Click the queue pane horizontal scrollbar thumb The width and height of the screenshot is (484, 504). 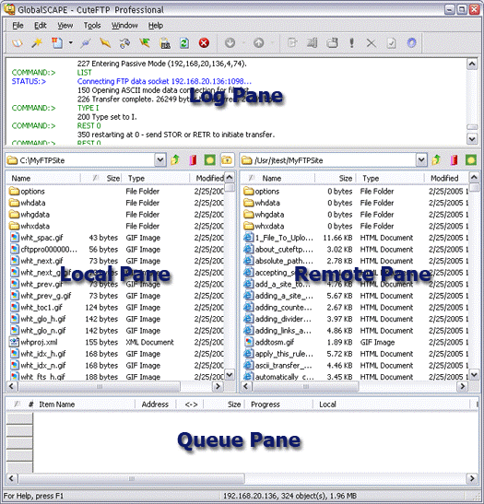click(x=131, y=478)
